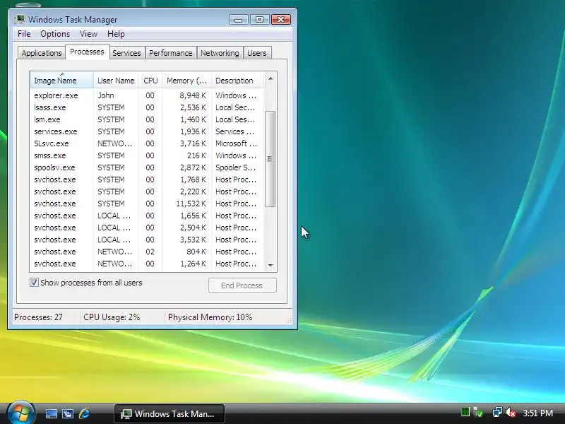Close the Task Manager window
Image resolution: width=565 pixels, height=424 pixels.
point(281,20)
